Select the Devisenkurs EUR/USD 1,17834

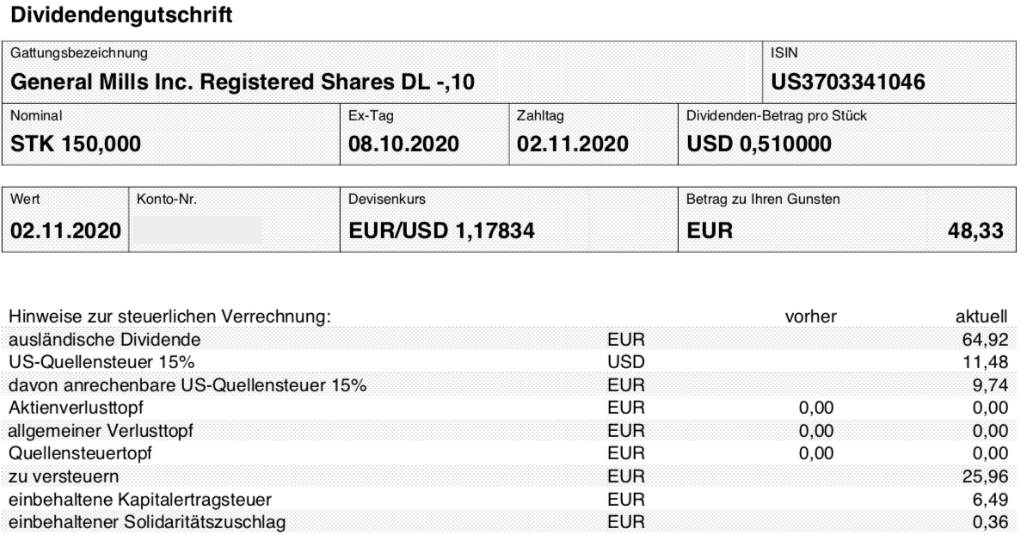pos(441,231)
